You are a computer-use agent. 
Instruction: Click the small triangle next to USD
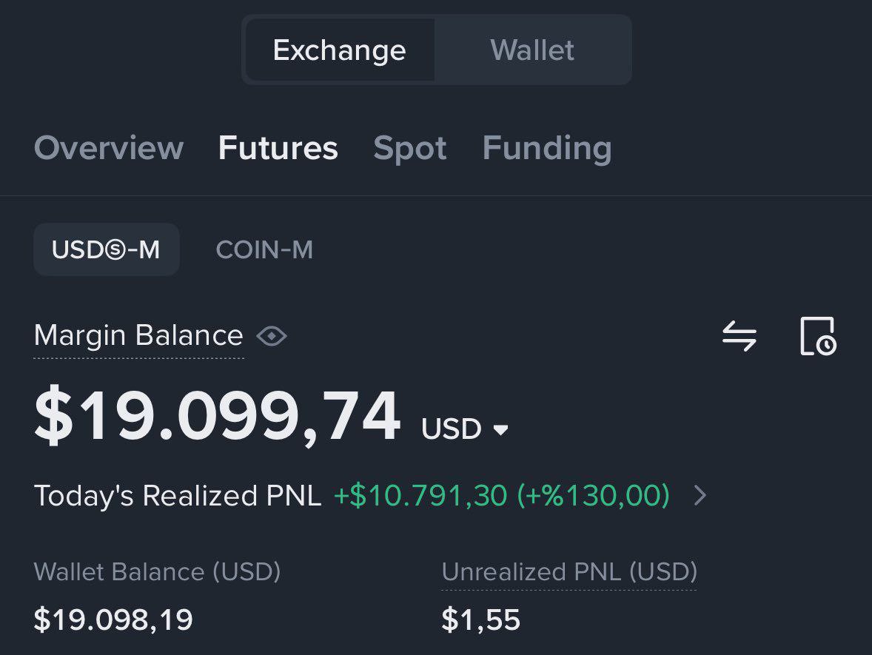click(500, 429)
